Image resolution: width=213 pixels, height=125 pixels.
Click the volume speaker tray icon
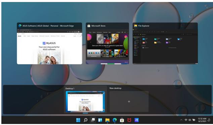[189, 120]
